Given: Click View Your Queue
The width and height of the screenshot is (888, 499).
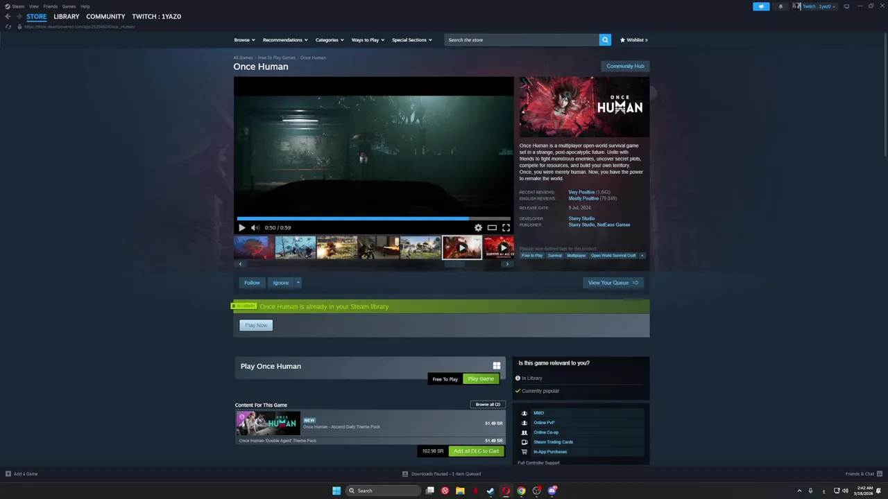Looking at the screenshot, I should coord(613,283).
